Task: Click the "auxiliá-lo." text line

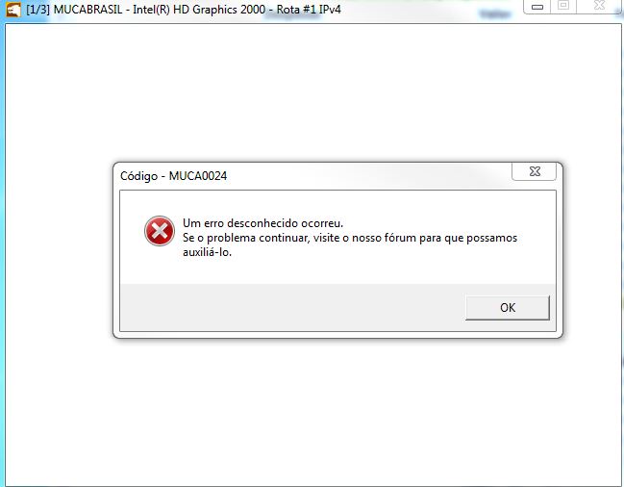Action: [x=207, y=252]
